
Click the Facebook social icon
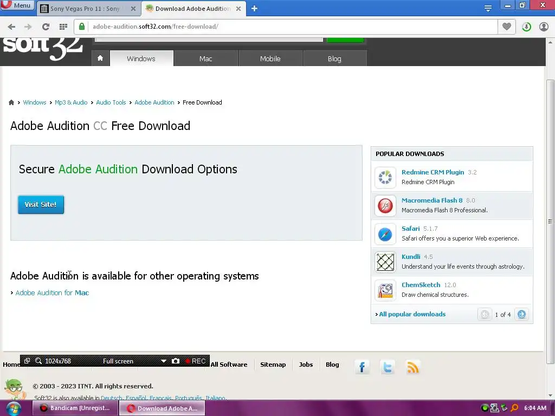coord(362,367)
